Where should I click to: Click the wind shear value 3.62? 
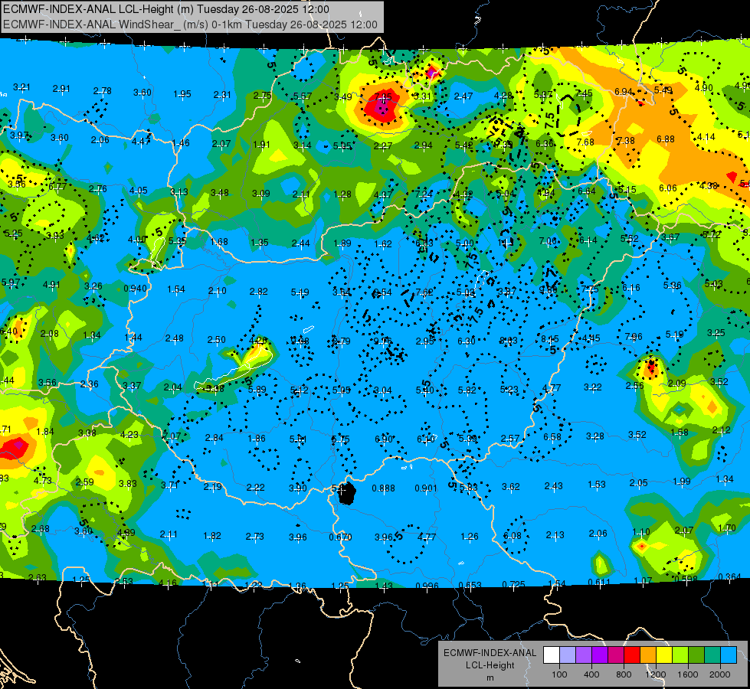point(510,487)
